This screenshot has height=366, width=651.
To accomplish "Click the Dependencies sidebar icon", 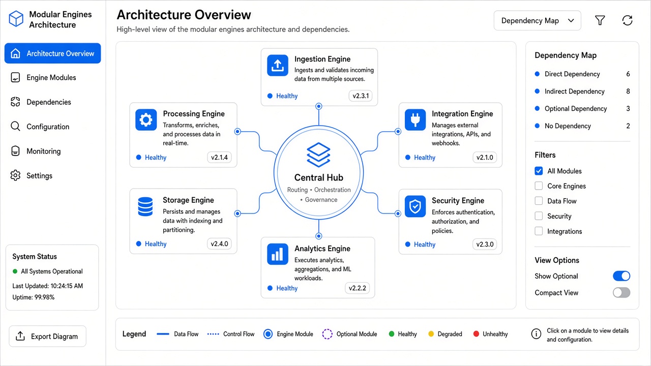I will tap(15, 102).
